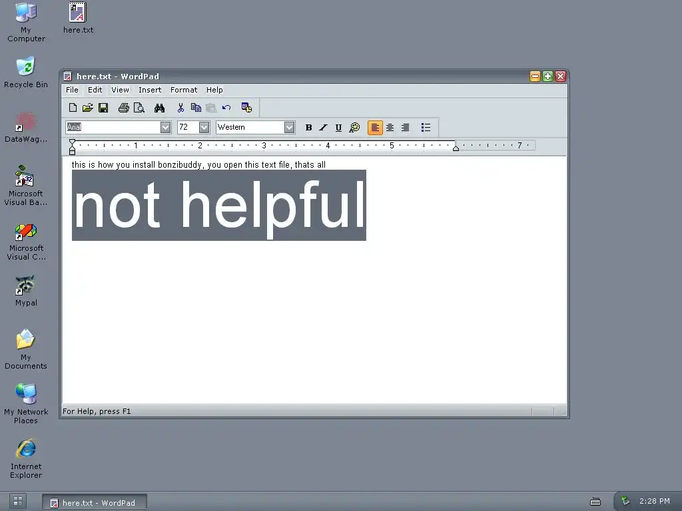682x511 pixels.
Task: Open the Start menu button
Action: tap(18, 501)
